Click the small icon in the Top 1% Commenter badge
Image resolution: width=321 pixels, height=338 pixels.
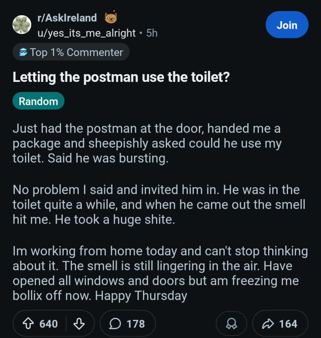tap(23, 52)
